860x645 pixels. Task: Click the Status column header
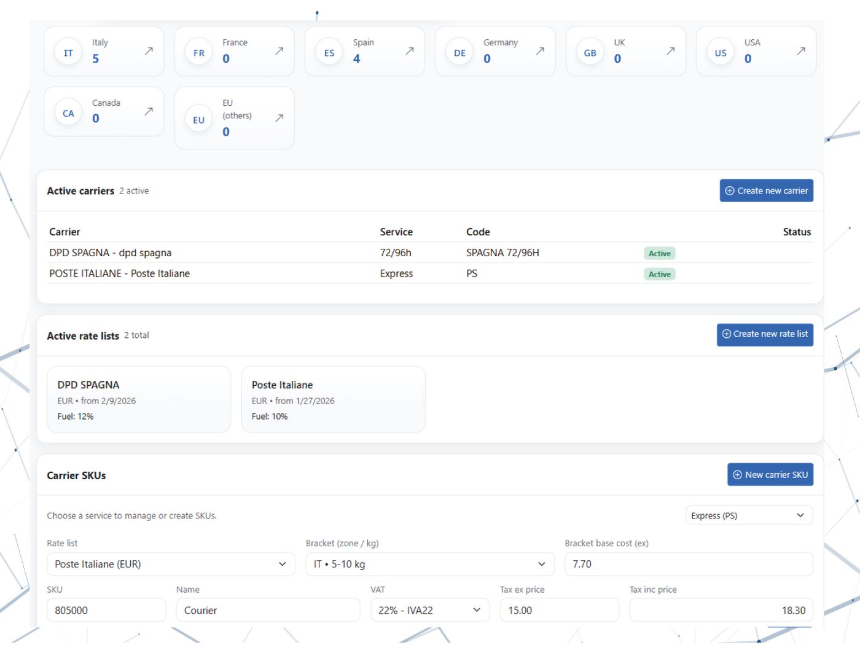(x=797, y=232)
